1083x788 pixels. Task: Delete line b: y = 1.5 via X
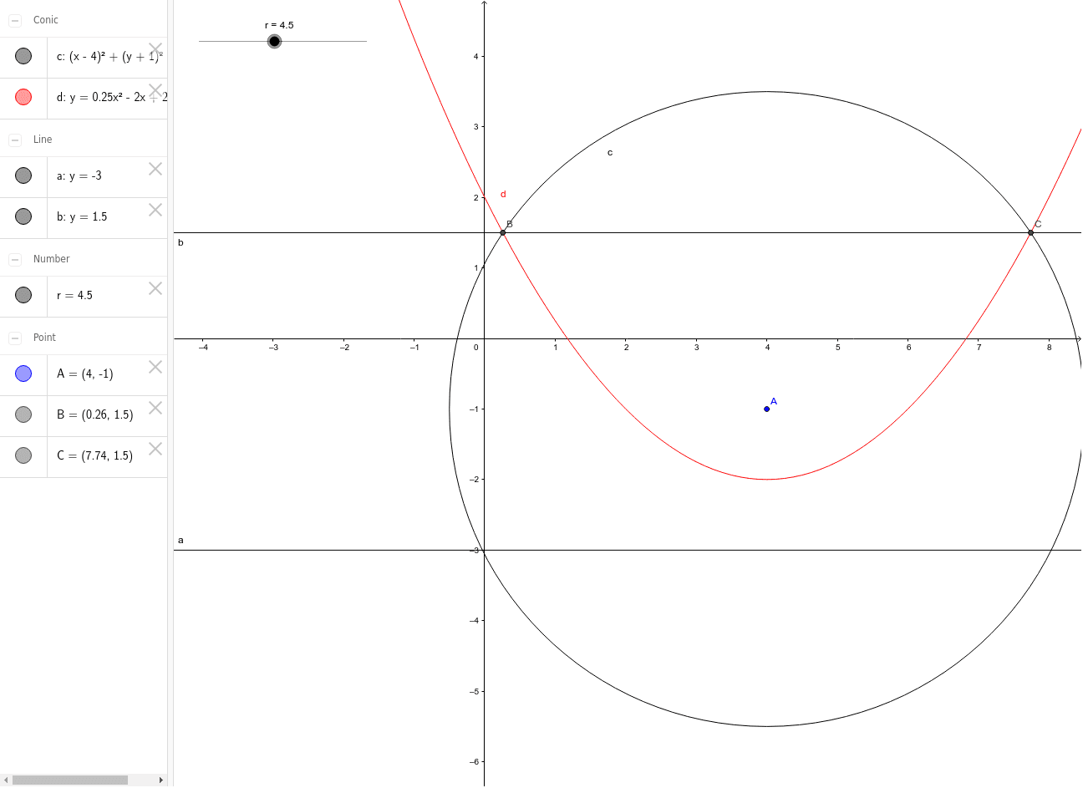coord(155,210)
